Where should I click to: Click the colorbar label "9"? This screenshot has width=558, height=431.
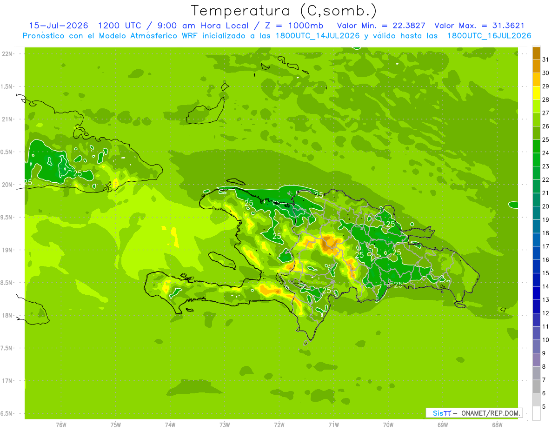click(544, 353)
